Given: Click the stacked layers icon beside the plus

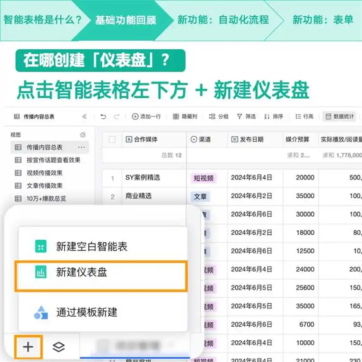Looking at the screenshot, I should coord(59,346).
